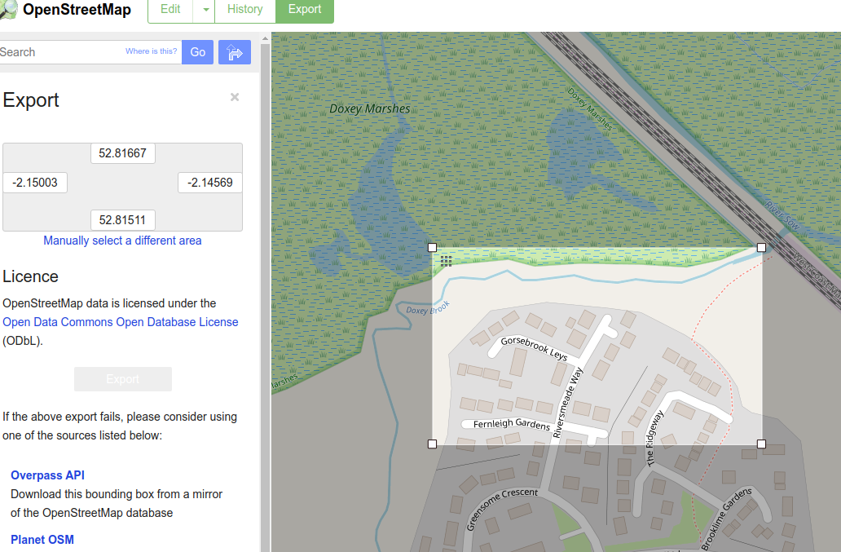Click the sidebar vertical scrollbar thumb
Viewport: 841px width, 552px height.
point(265,298)
